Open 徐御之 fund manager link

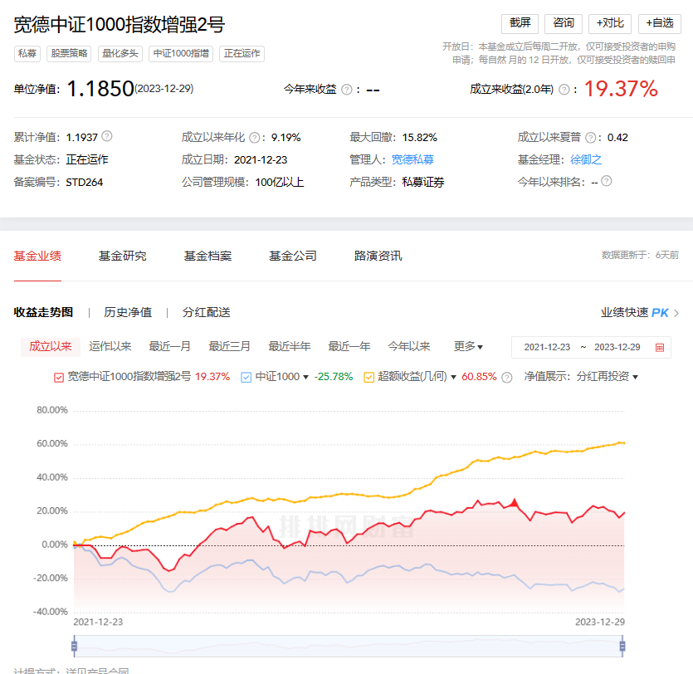[x=586, y=159]
